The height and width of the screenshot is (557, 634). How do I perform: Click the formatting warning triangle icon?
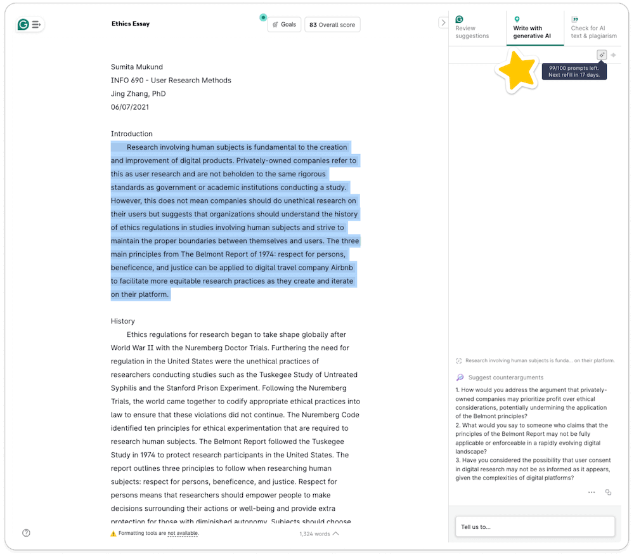pos(113,534)
